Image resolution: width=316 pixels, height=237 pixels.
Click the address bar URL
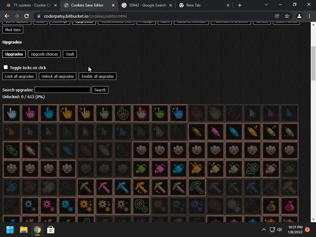pos(85,16)
